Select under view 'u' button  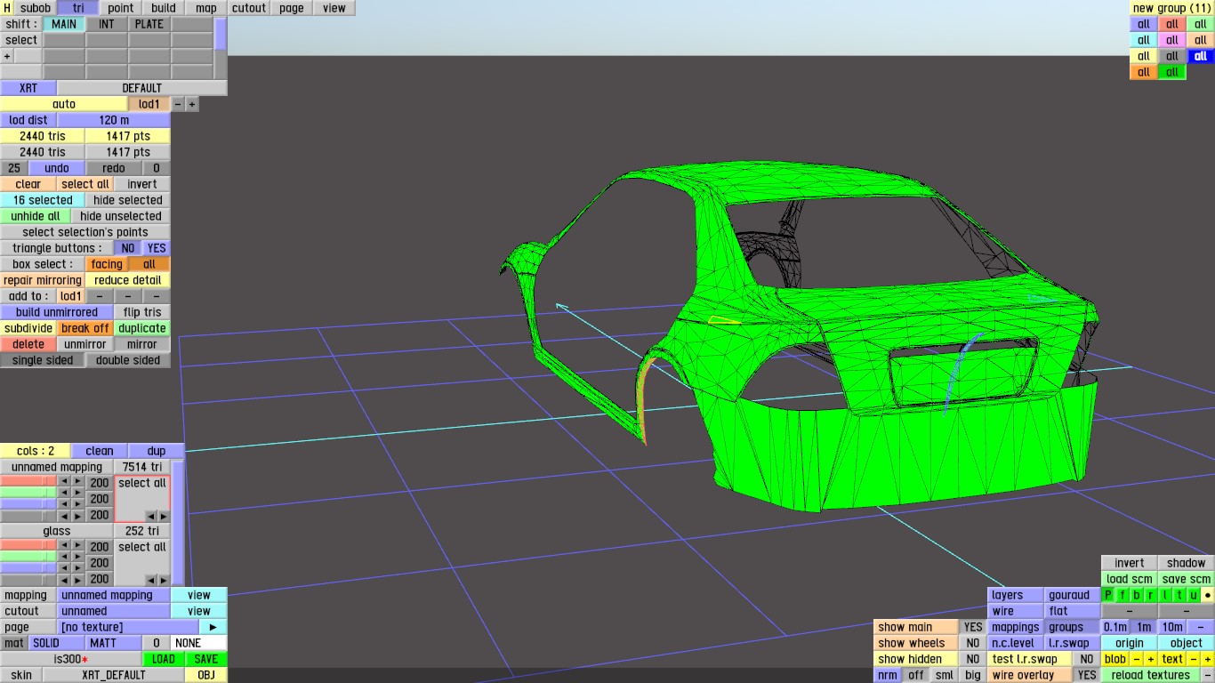click(1194, 595)
